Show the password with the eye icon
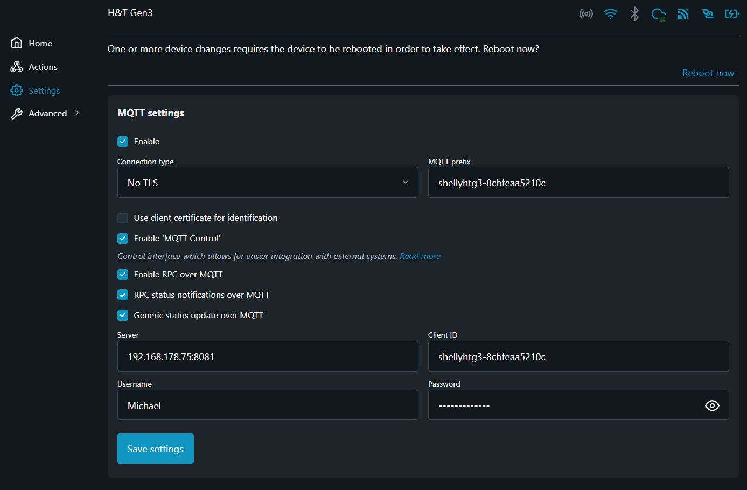Image resolution: width=747 pixels, height=490 pixels. pyautogui.click(x=712, y=405)
